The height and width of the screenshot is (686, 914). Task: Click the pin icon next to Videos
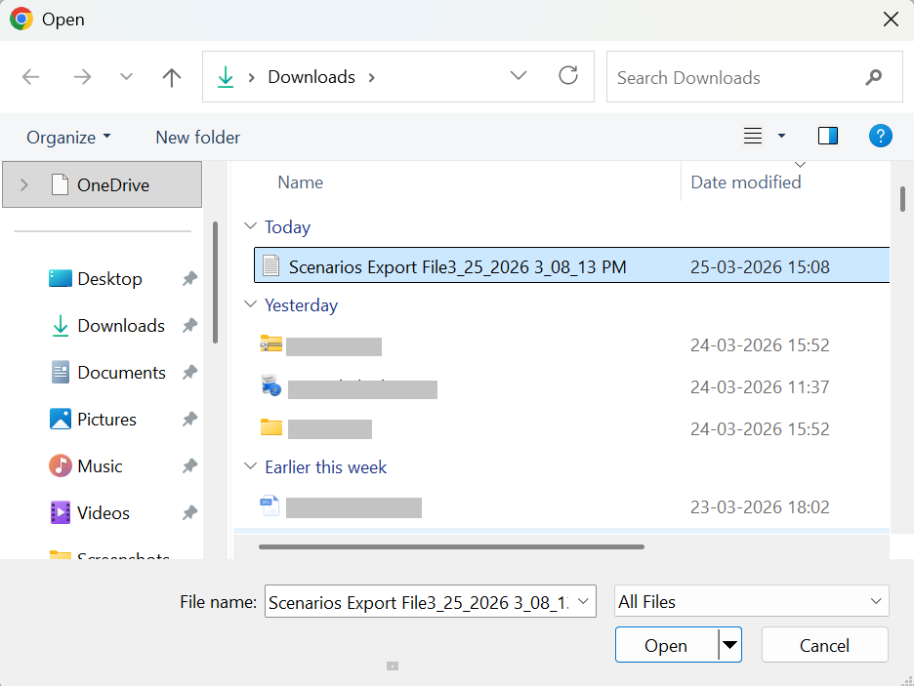[x=189, y=513]
